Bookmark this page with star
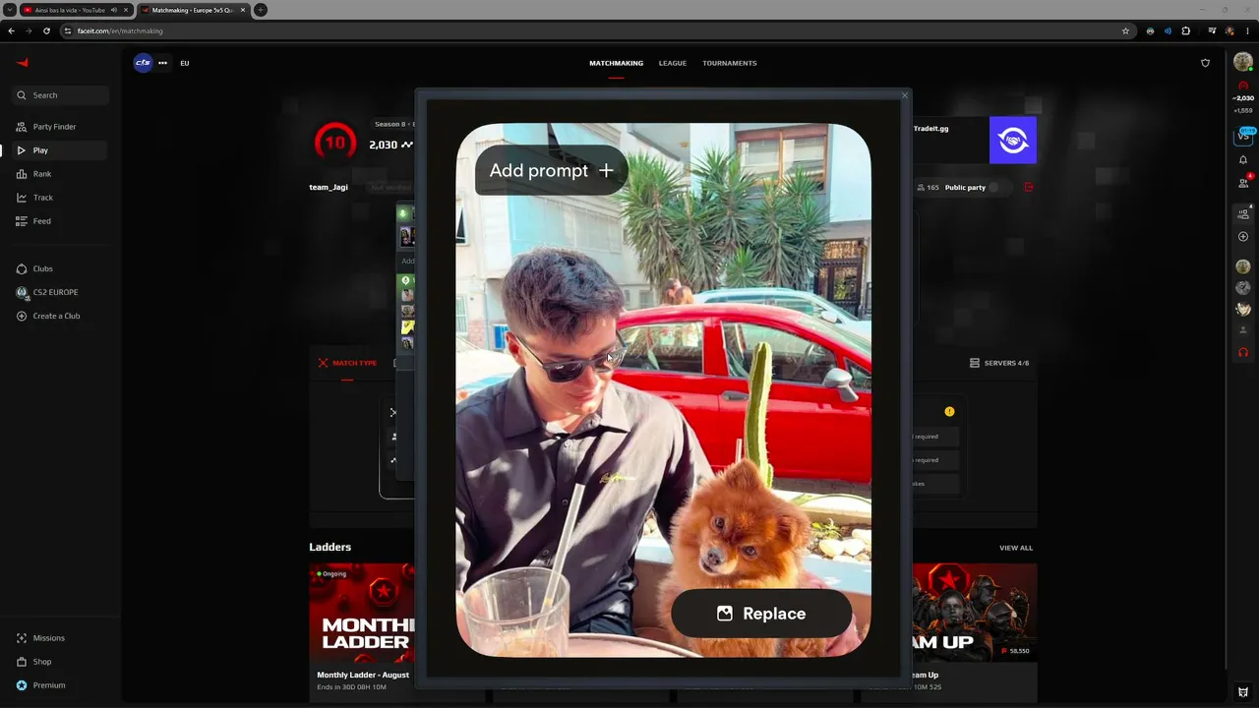Screen dimensions: 1259x708 point(1125,30)
